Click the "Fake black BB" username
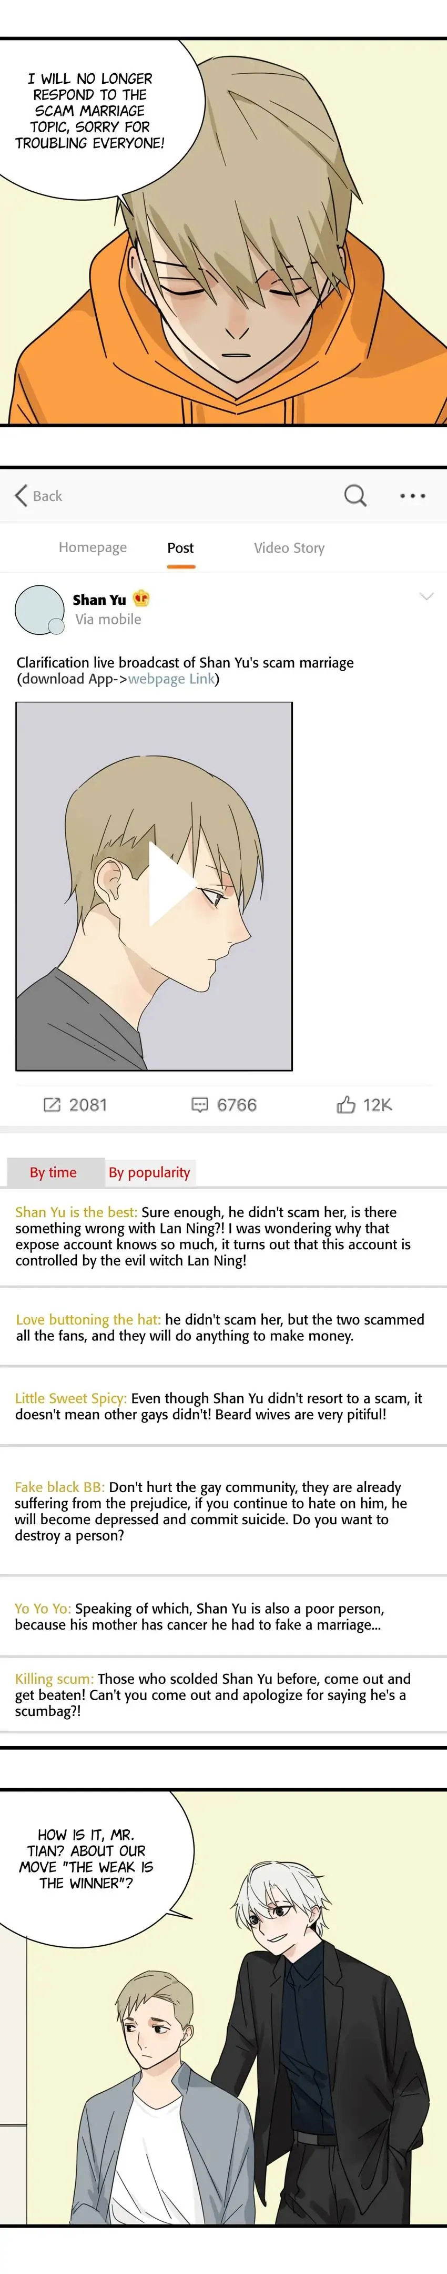 click(x=59, y=1486)
